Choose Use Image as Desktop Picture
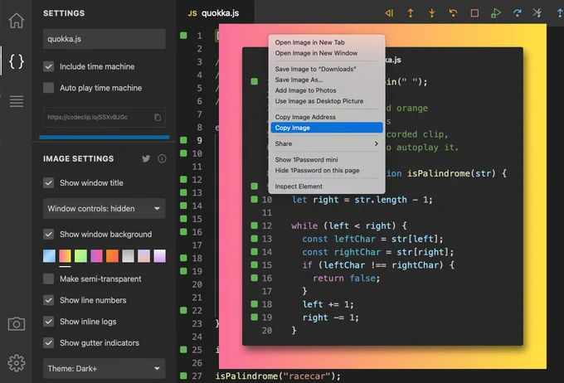This screenshot has width=564, height=383. click(x=327, y=101)
